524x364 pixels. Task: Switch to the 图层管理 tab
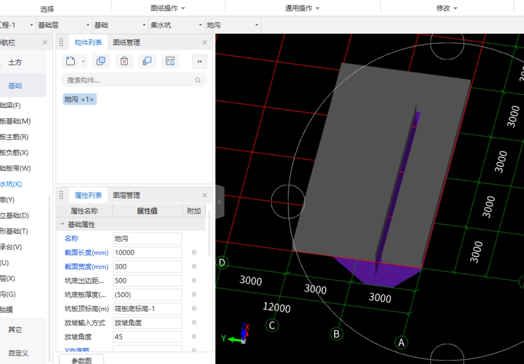tap(126, 195)
